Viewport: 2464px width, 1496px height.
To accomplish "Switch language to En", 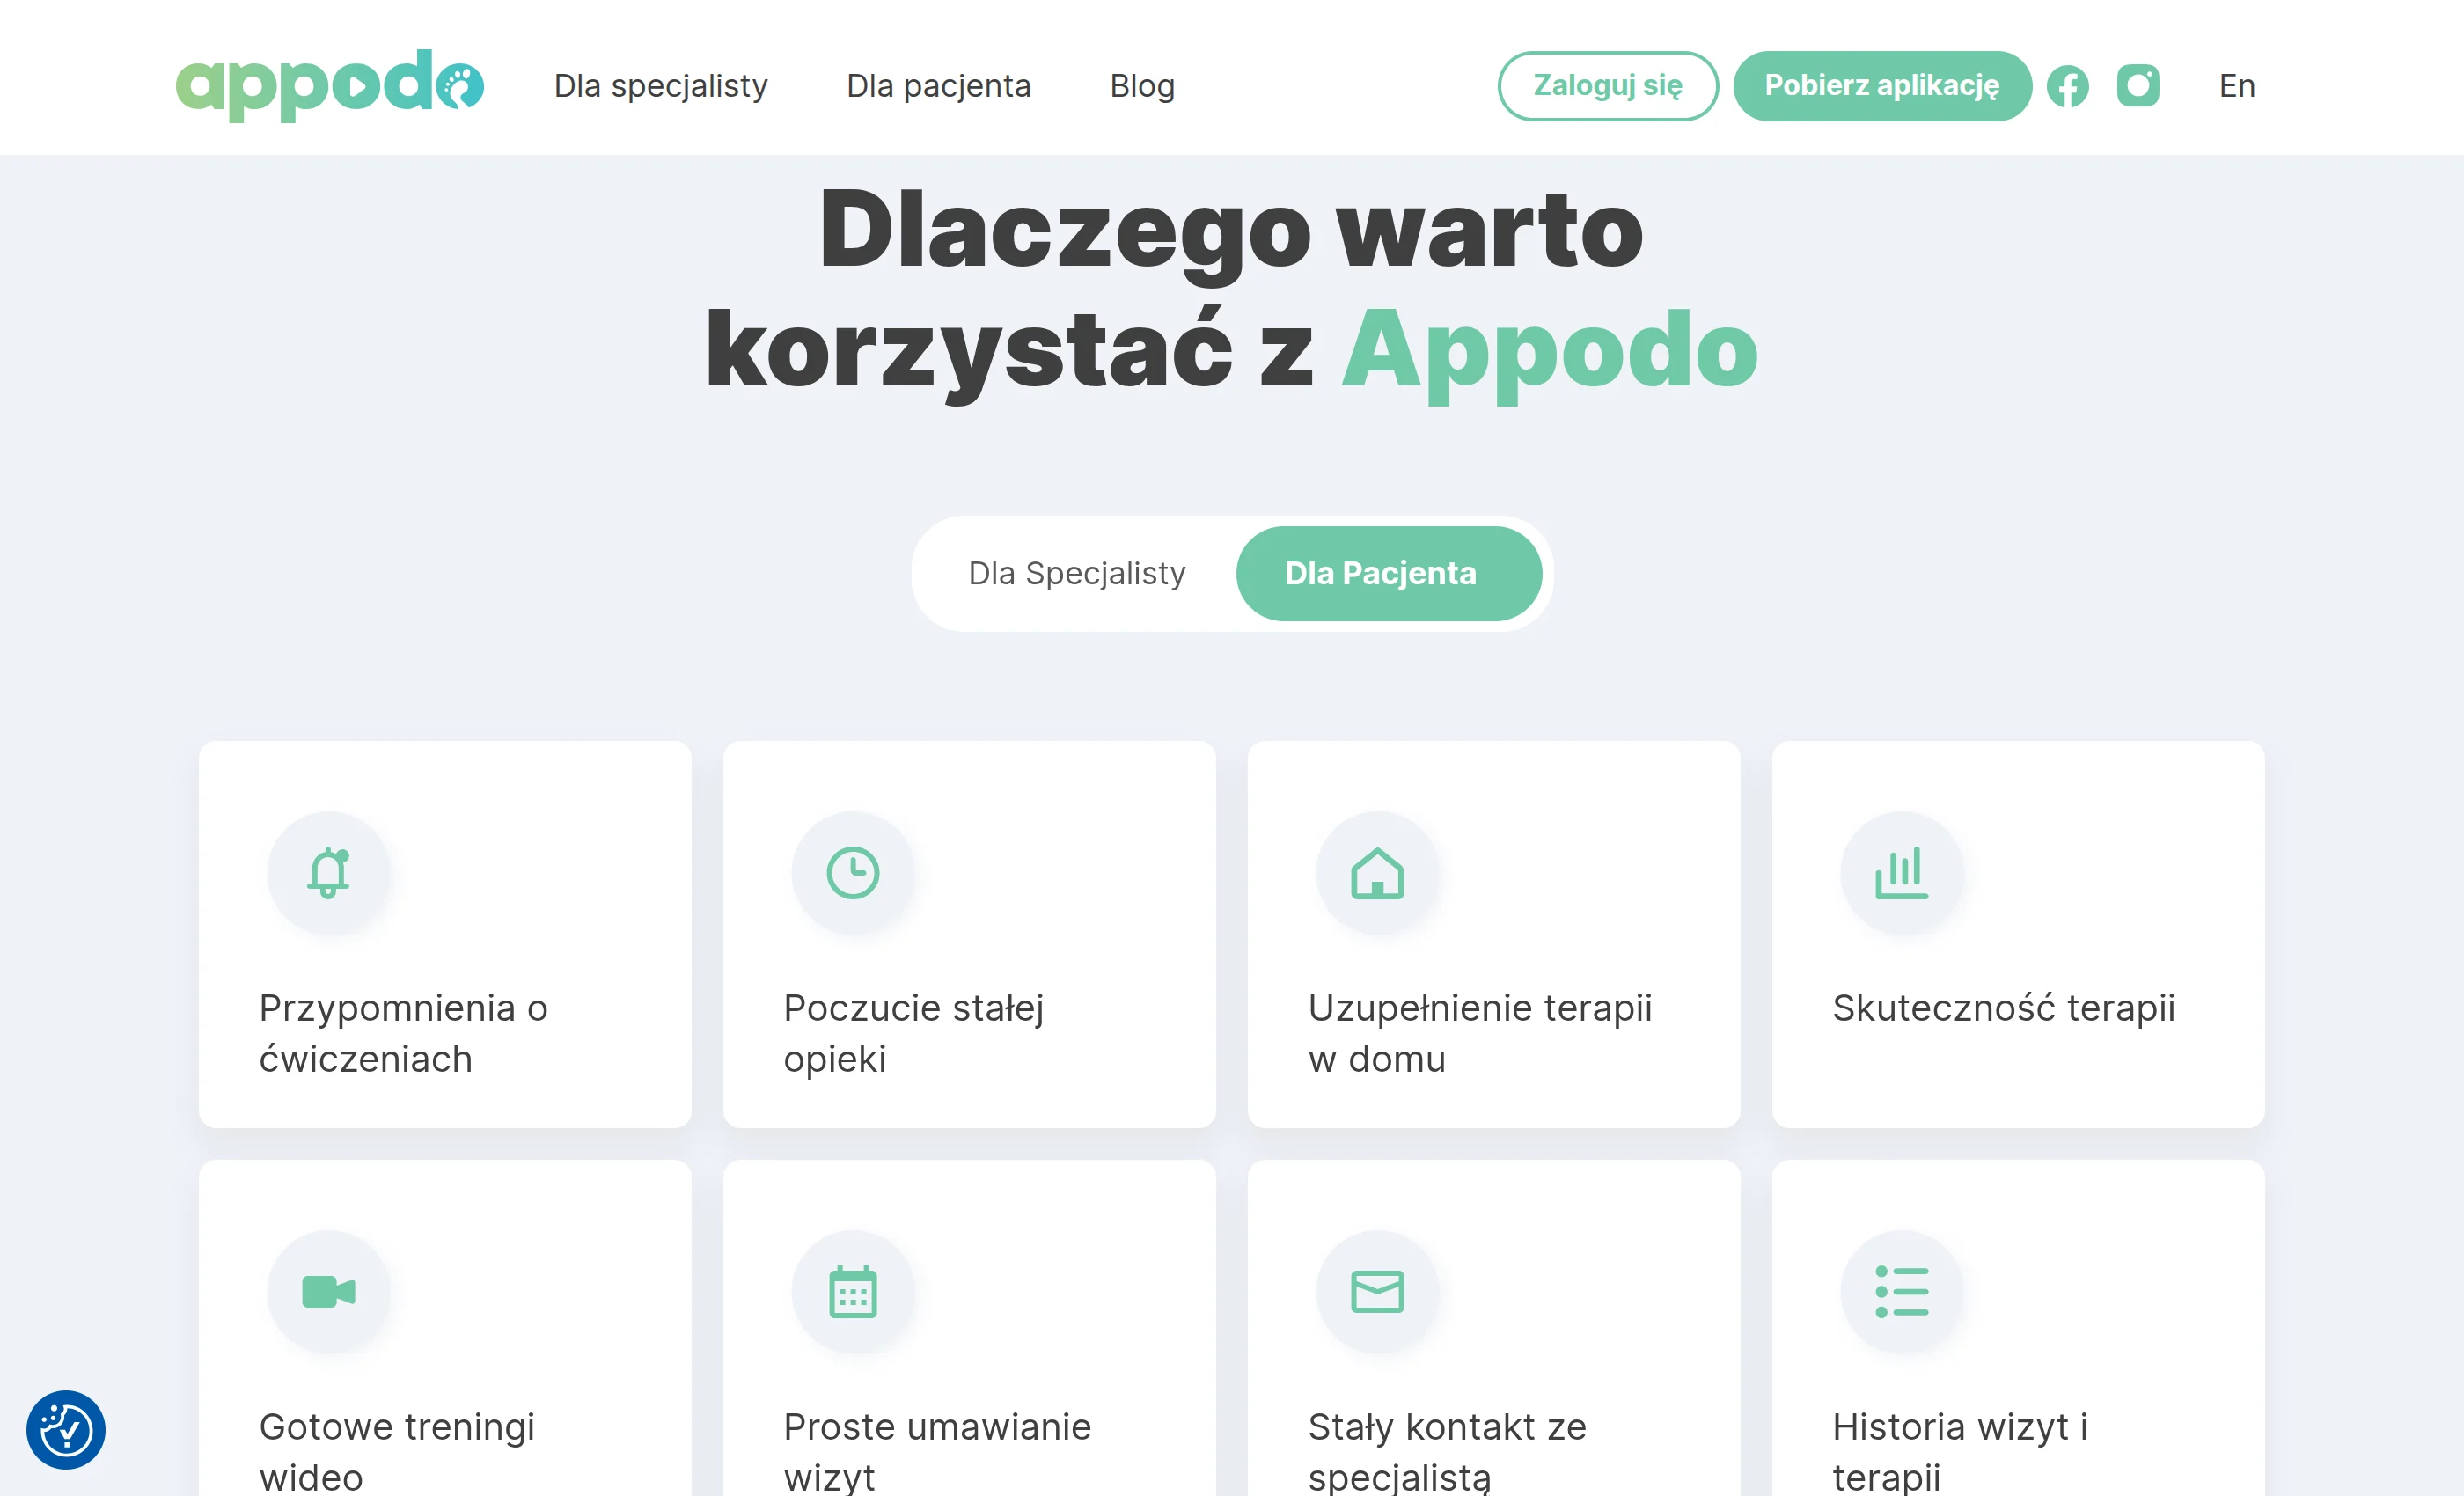I will point(2236,86).
